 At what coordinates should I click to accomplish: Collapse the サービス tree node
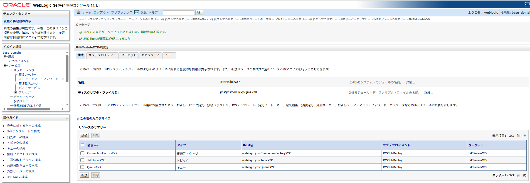(5, 66)
